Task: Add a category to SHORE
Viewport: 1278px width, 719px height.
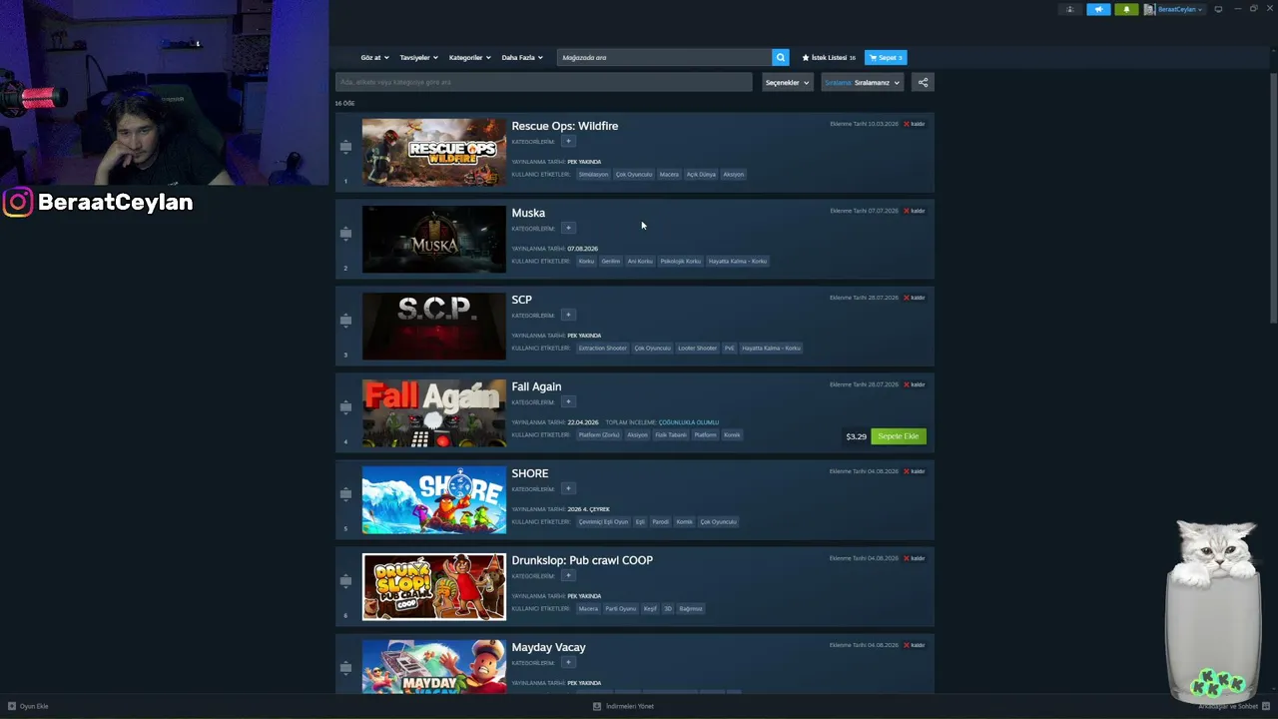Action: click(x=568, y=488)
